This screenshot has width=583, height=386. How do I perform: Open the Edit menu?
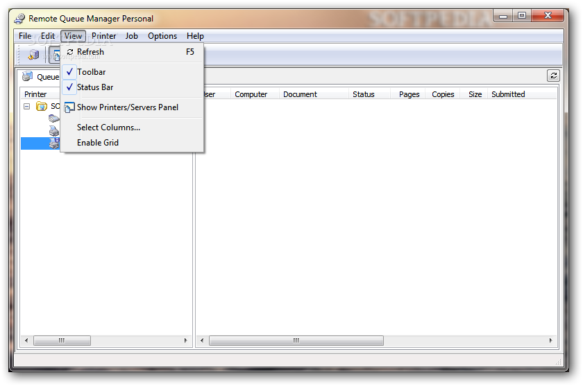pyautogui.click(x=48, y=36)
